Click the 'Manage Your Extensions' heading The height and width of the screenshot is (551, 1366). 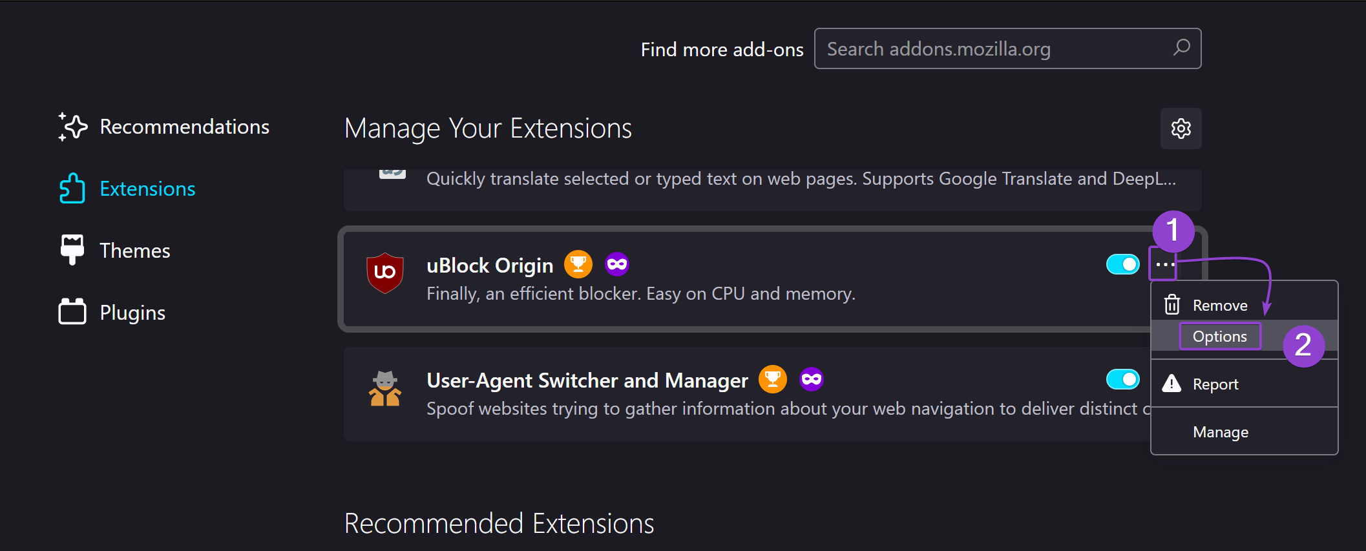point(489,129)
